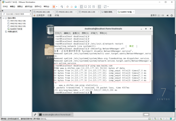Open the VMware 帮助 menu
176x121 pixels.
pos(46,6)
